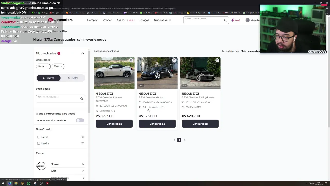Click the sort order arrows icon

click(x=223, y=51)
